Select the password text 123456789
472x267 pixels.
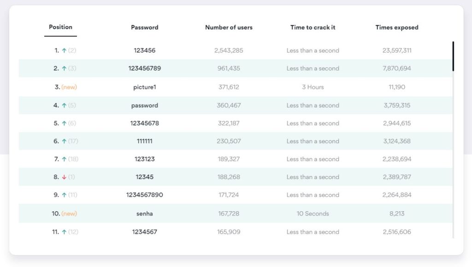(145, 69)
